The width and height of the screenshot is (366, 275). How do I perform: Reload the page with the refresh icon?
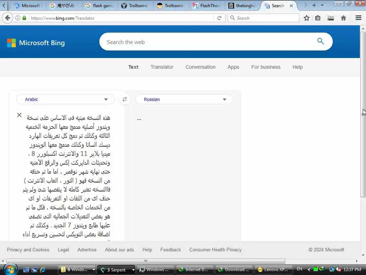pos(219,18)
